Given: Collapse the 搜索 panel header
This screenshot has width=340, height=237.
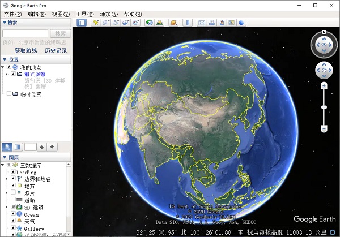Looking at the screenshot, I should click(x=36, y=23).
